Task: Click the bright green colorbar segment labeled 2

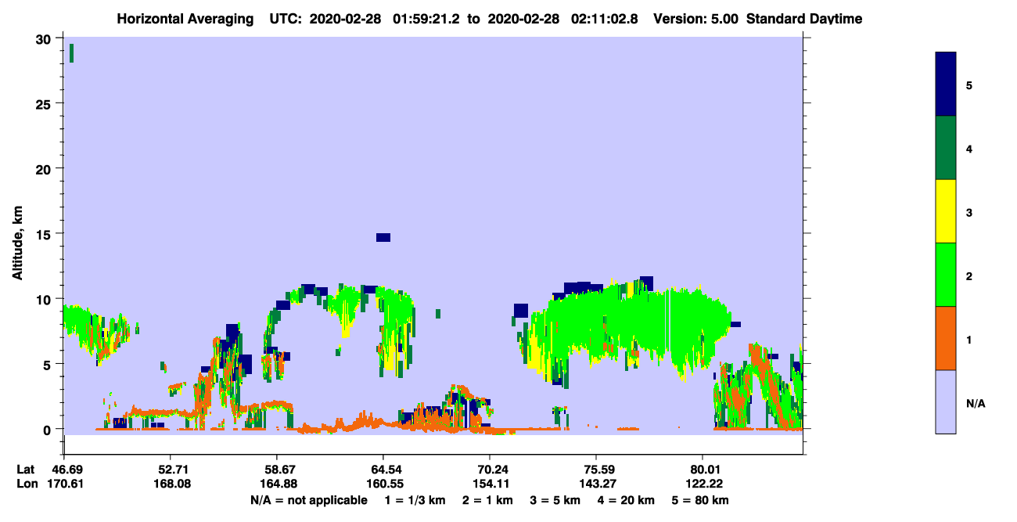Action: coord(946,275)
